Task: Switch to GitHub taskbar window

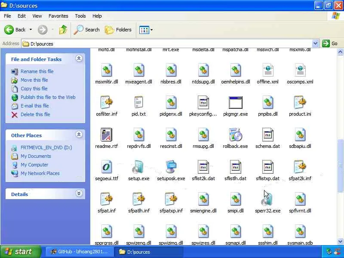Action: pyautogui.click(x=79, y=252)
